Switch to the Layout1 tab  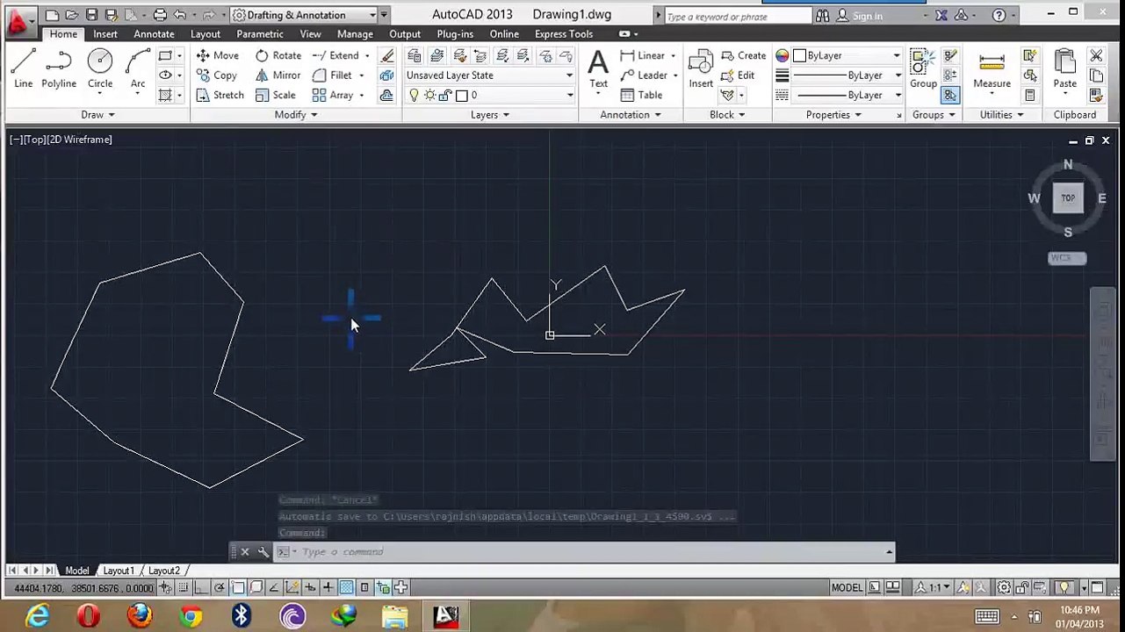[x=119, y=571]
